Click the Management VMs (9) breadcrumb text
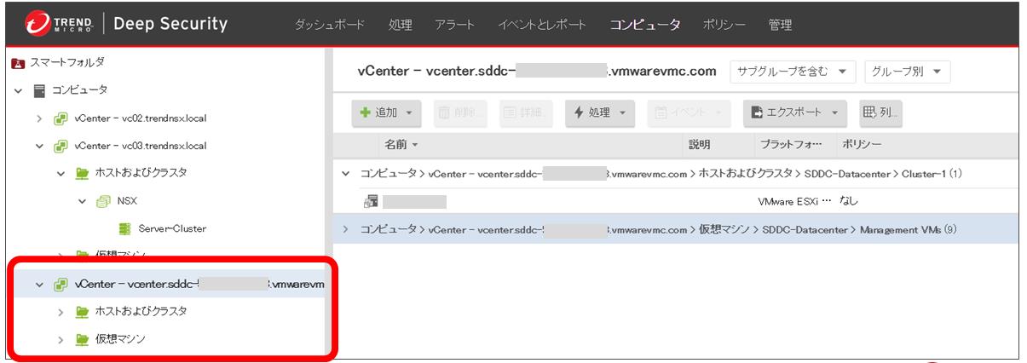Screen dimensions: 1027x363 [908, 229]
